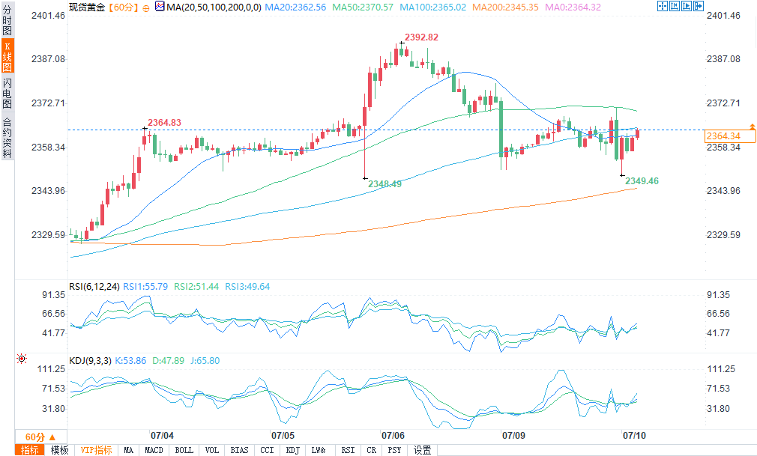Switch to 分时图 view
Screen dimensions: 757x456
(7, 19)
